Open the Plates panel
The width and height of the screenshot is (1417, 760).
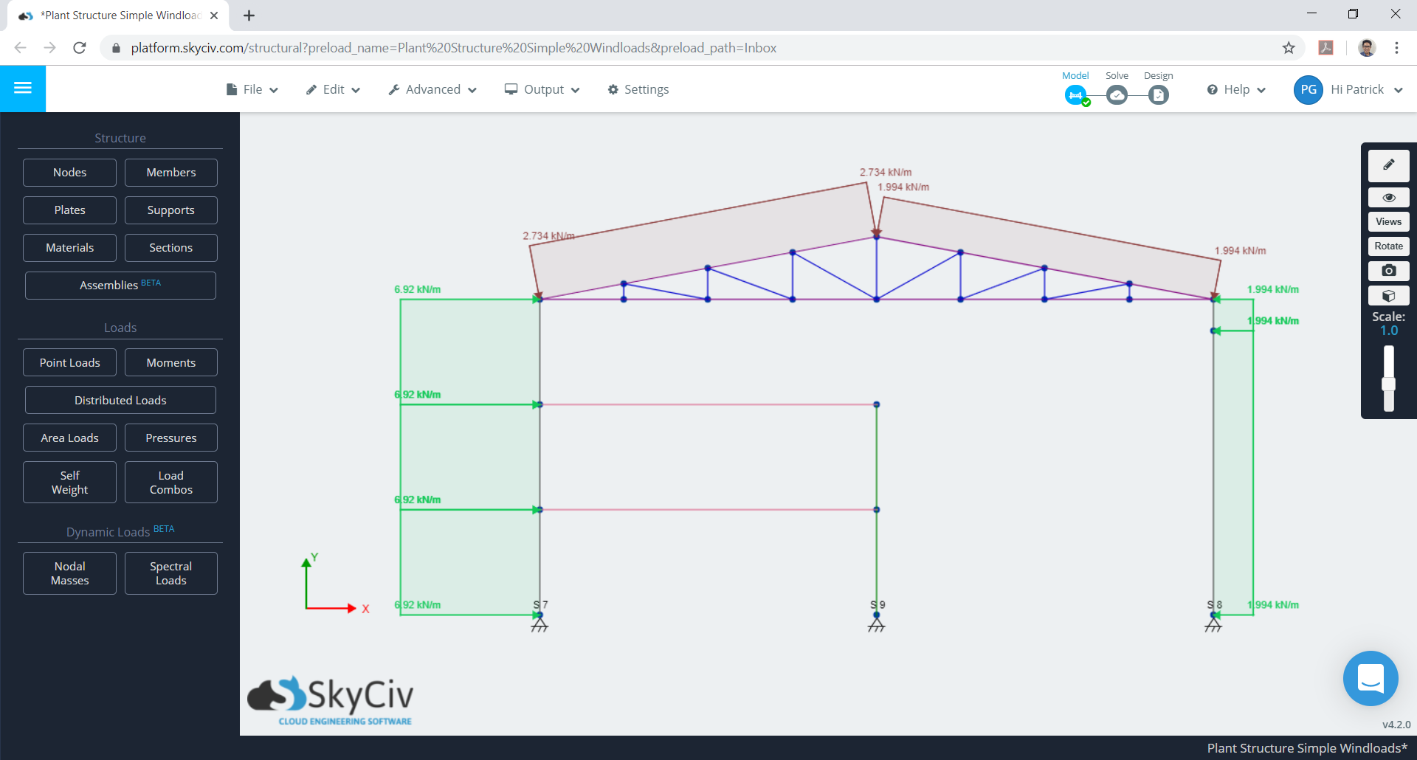click(x=69, y=210)
